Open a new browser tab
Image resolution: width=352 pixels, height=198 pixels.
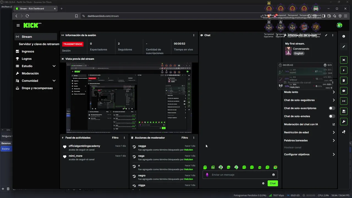(62, 9)
